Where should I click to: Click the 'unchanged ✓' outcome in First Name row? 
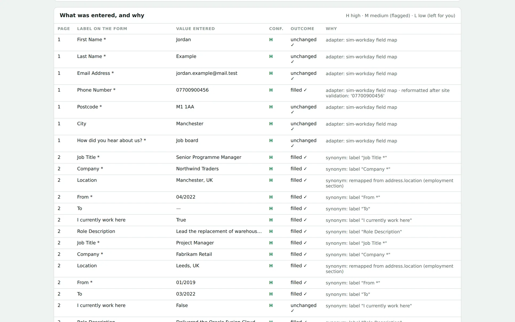[x=303, y=42]
